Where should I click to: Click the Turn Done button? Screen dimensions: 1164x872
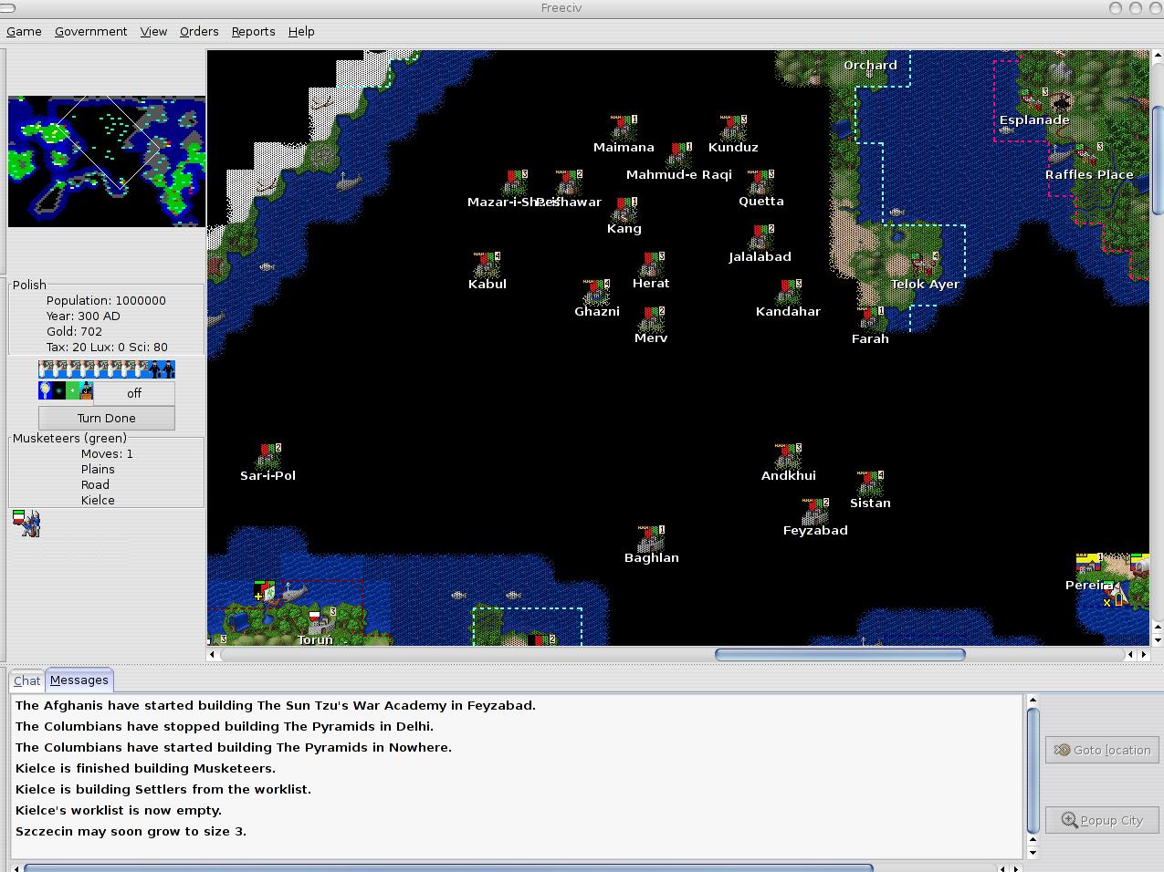coord(107,418)
